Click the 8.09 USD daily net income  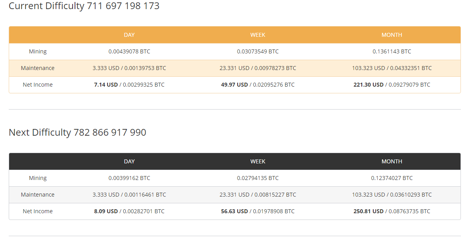pos(106,211)
